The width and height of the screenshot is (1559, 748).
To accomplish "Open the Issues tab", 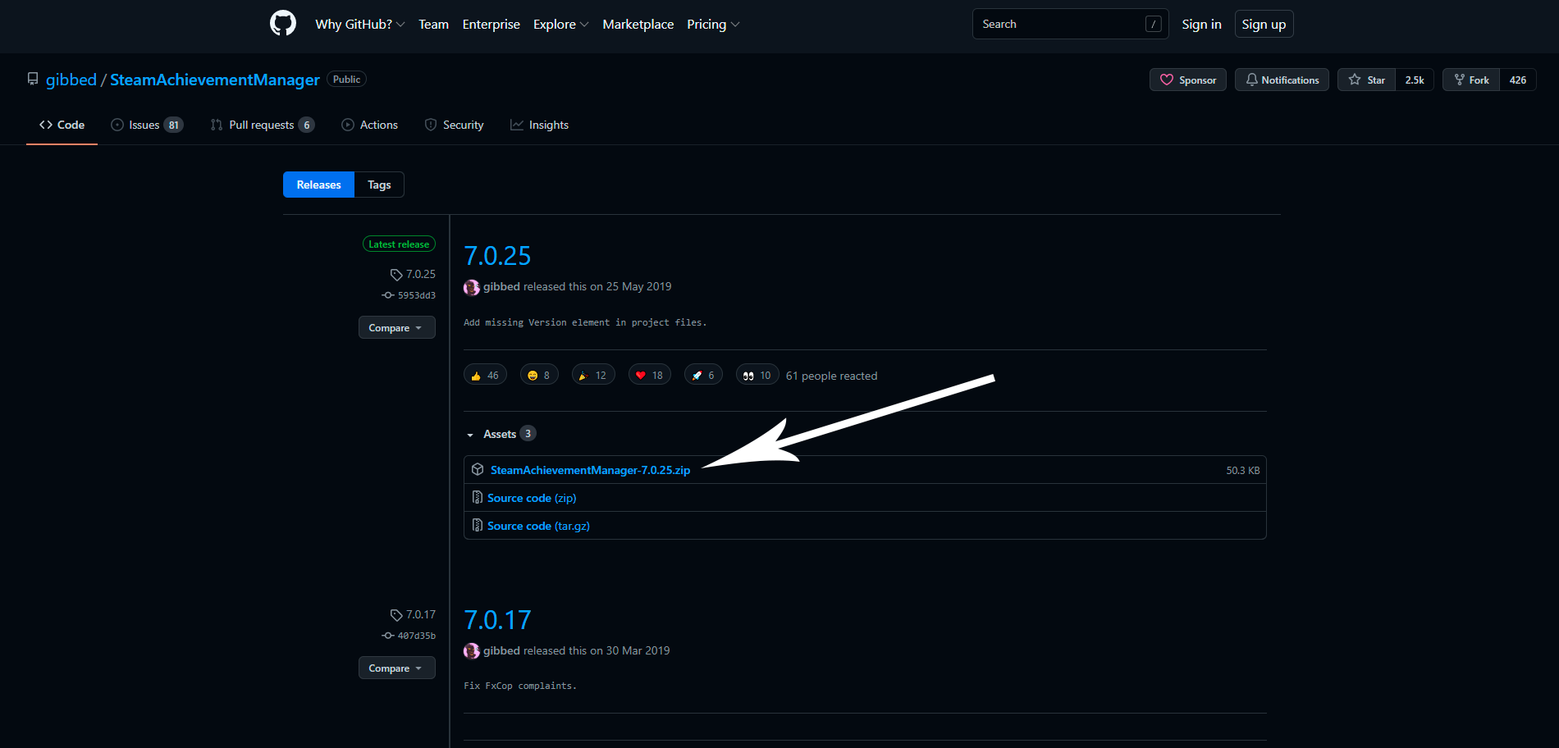I will pos(147,125).
